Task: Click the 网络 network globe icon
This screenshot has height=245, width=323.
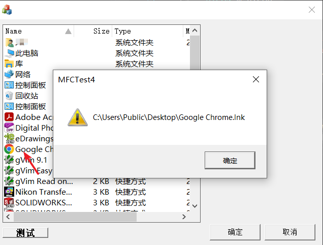Action: pyautogui.click(x=9, y=74)
